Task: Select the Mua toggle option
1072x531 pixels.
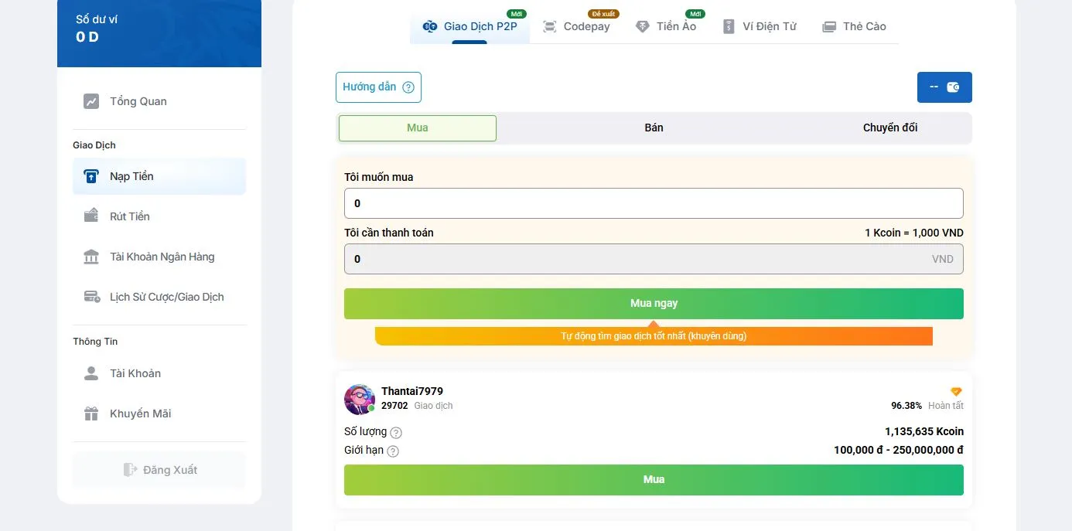Action: 418,128
